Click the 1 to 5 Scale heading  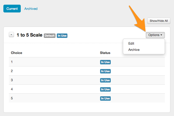[x=29, y=35]
